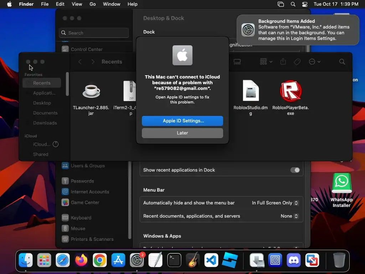
Task: Open System Settings icon in the Dock
Action: [x=137, y=260]
